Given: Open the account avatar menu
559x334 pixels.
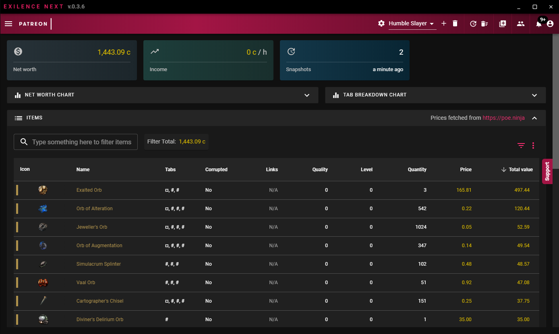Looking at the screenshot, I should pyautogui.click(x=550, y=24).
